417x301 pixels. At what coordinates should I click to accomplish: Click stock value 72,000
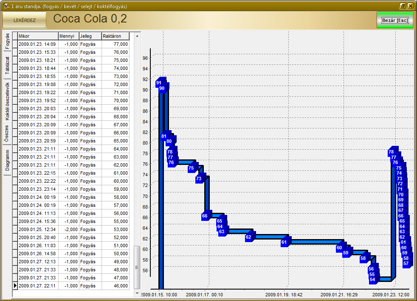click(x=116, y=84)
